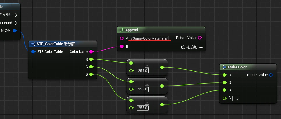Click the blue 側の列 output pin

click(15, 31)
